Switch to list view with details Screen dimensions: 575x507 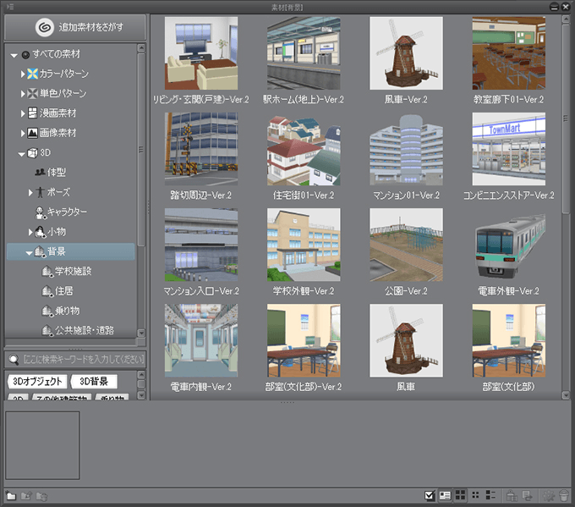(x=491, y=495)
